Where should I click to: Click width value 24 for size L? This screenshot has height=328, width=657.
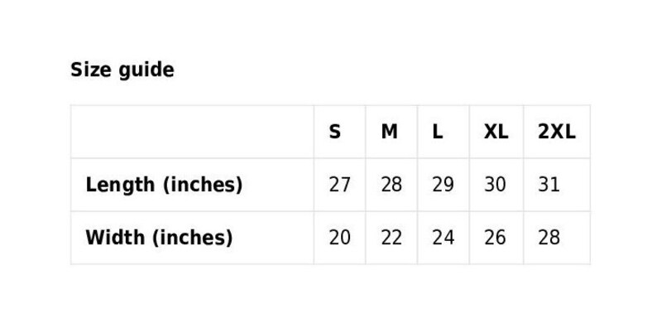tap(443, 238)
